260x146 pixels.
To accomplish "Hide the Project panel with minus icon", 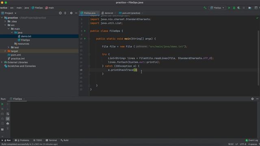I will [76, 13].
